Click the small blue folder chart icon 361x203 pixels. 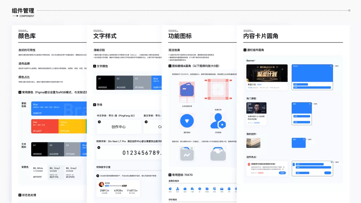pos(207,189)
